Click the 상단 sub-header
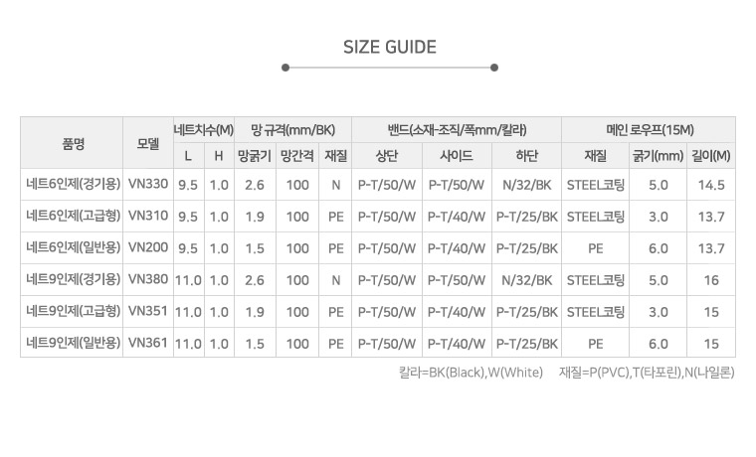The height and width of the screenshot is (457, 756). [x=387, y=156]
